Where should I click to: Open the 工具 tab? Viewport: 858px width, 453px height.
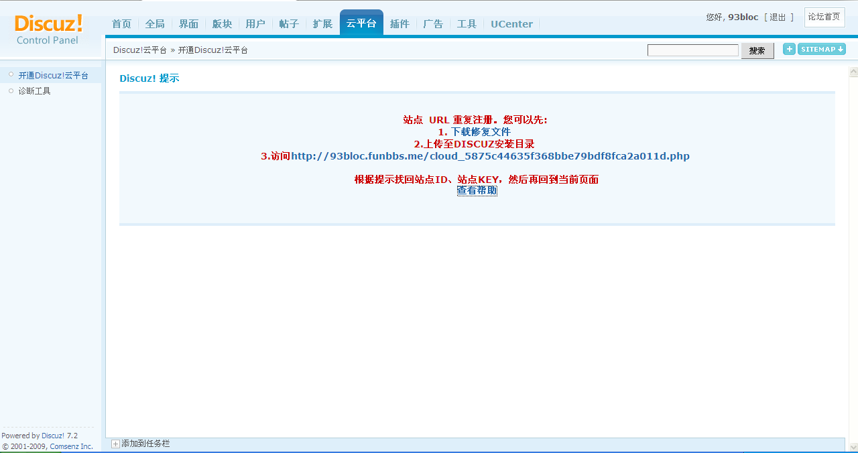(x=467, y=24)
